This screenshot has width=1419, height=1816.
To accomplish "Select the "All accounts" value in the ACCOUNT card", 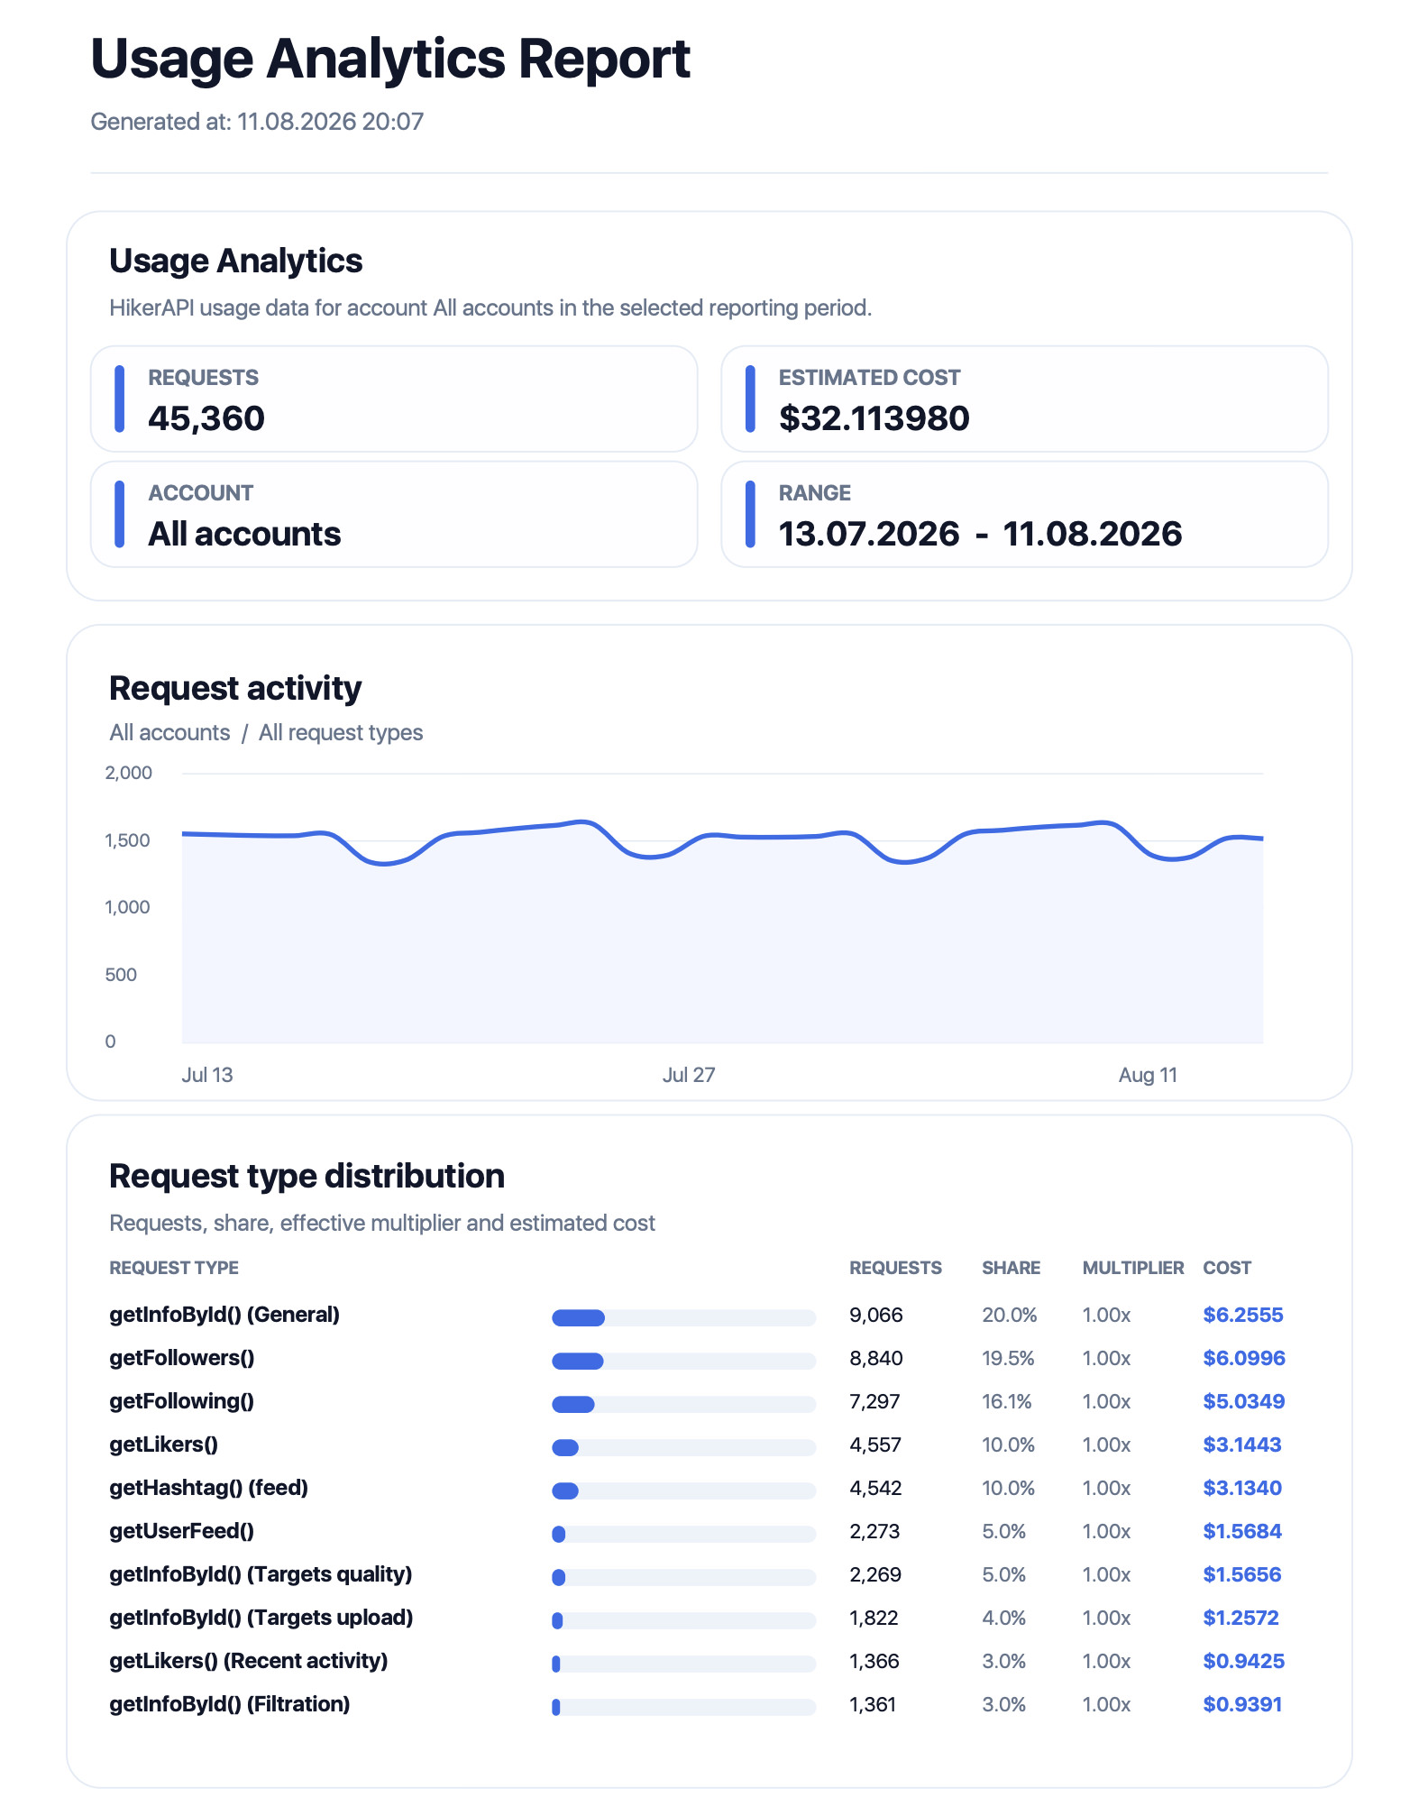I will (244, 534).
